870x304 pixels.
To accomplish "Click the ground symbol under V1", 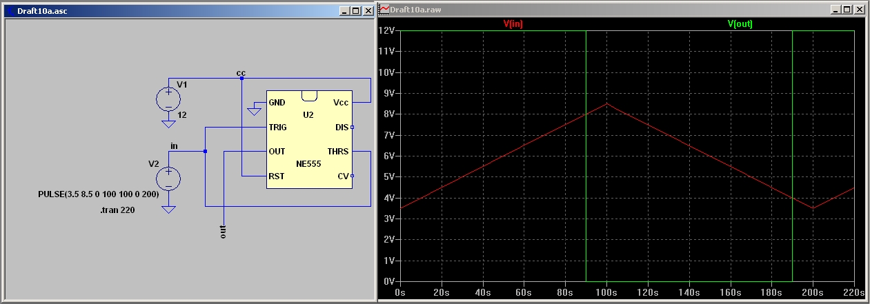I will coord(168,125).
